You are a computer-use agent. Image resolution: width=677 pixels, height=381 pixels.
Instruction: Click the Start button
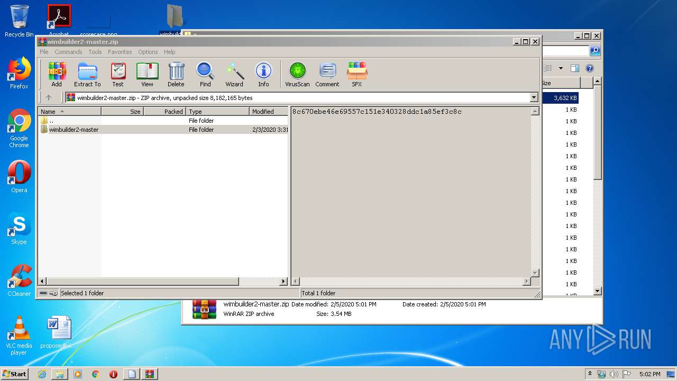(x=15, y=374)
